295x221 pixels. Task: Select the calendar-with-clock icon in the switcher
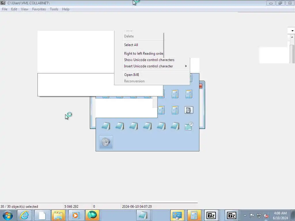click(189, 126)
